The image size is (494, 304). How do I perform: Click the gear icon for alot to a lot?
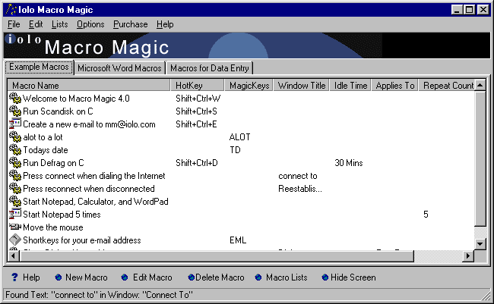pos(14,137)
